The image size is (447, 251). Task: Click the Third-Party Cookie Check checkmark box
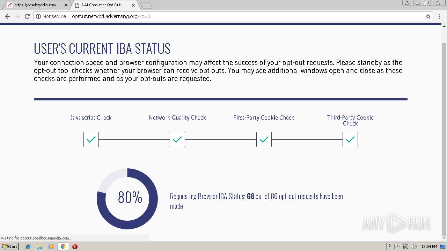point(350,139)
